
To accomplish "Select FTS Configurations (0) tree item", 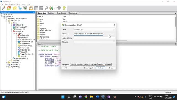I will (27, 39).
